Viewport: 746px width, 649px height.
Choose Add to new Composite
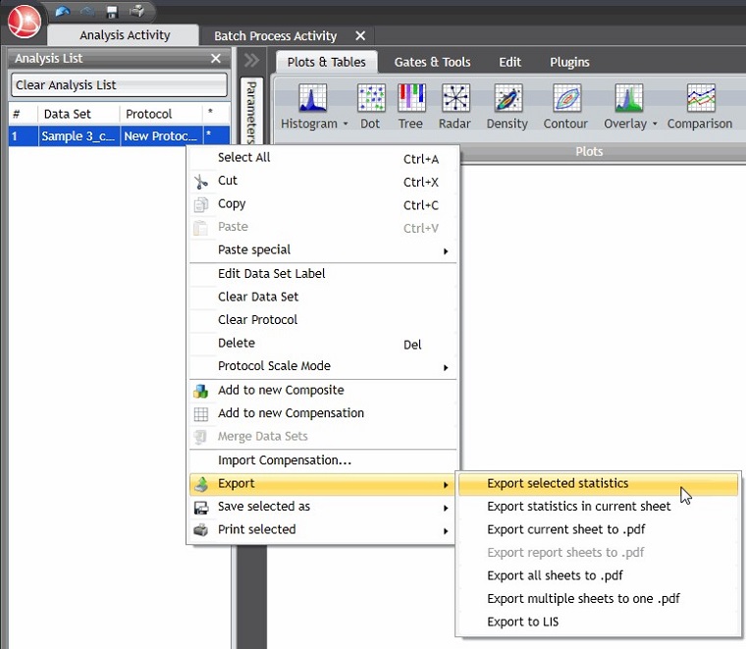tap(323, 390)
